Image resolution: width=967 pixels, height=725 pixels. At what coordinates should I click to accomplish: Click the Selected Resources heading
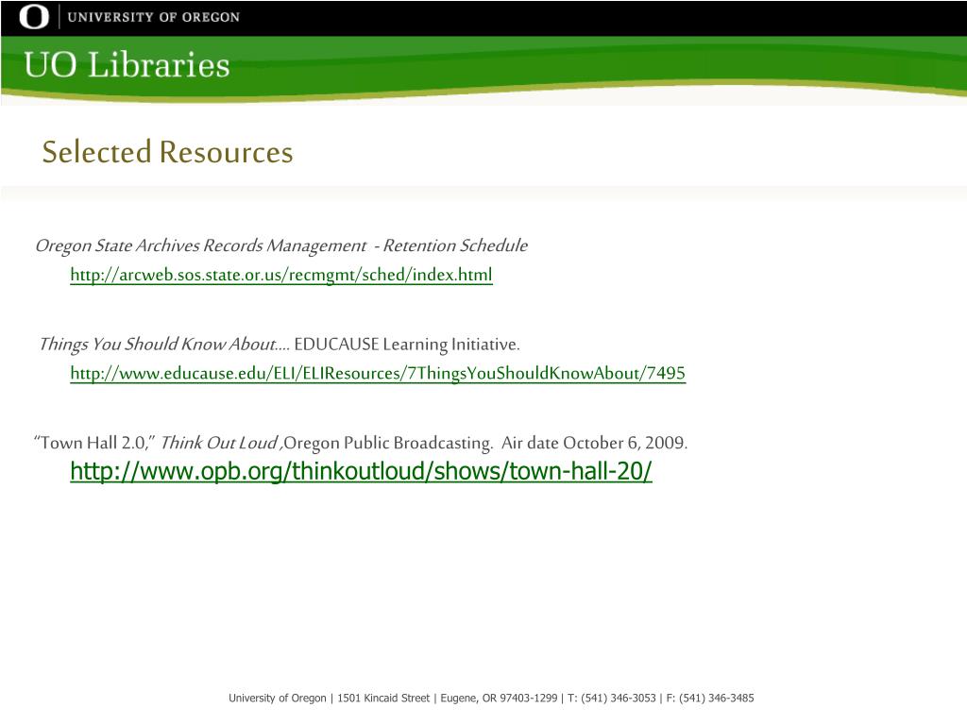[x=167, y=152]
